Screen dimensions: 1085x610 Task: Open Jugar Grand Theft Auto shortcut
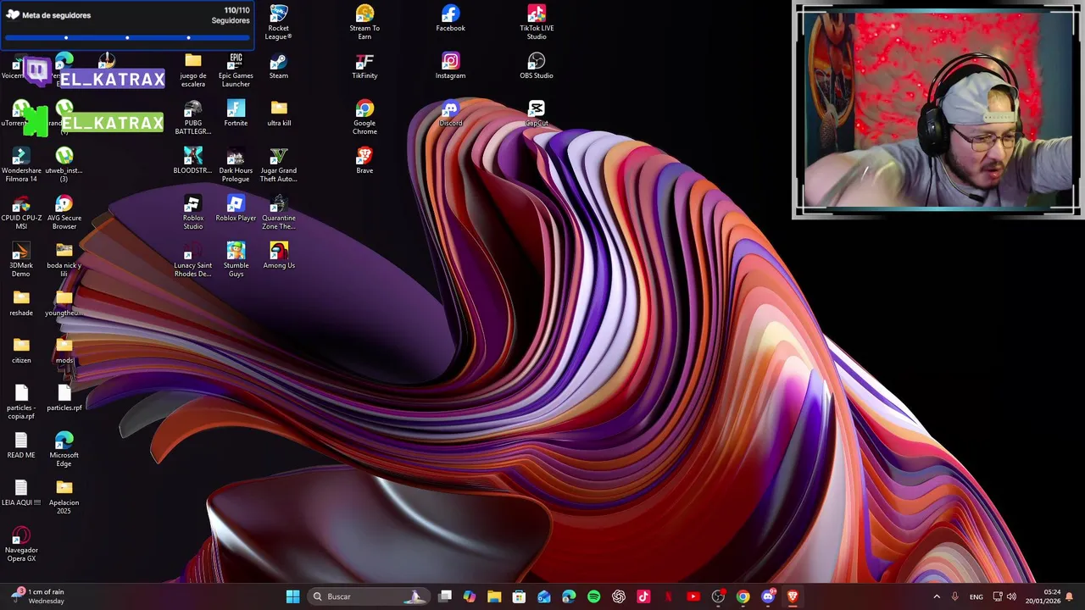click(279, 164)
